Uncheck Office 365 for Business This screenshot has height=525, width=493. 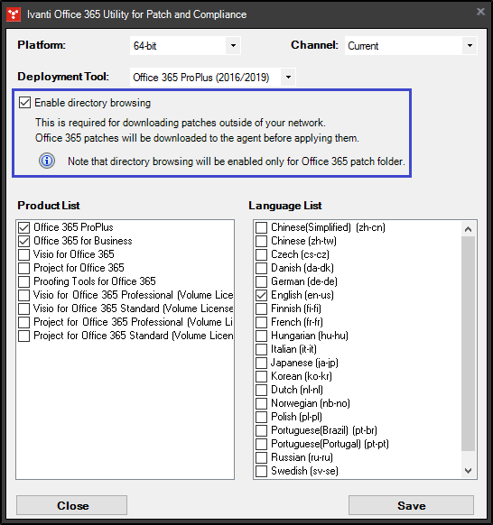click(x=23, y=241)
